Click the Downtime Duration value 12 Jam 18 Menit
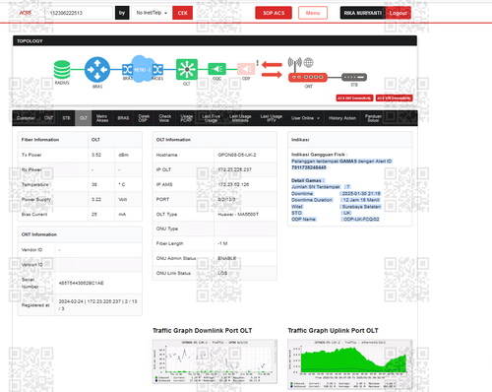 pos(361,200)
